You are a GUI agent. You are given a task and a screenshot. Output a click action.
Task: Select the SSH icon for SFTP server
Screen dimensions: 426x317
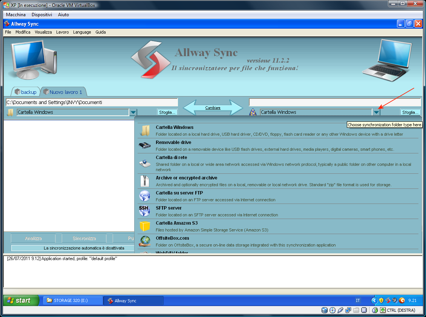click(144, 211)
